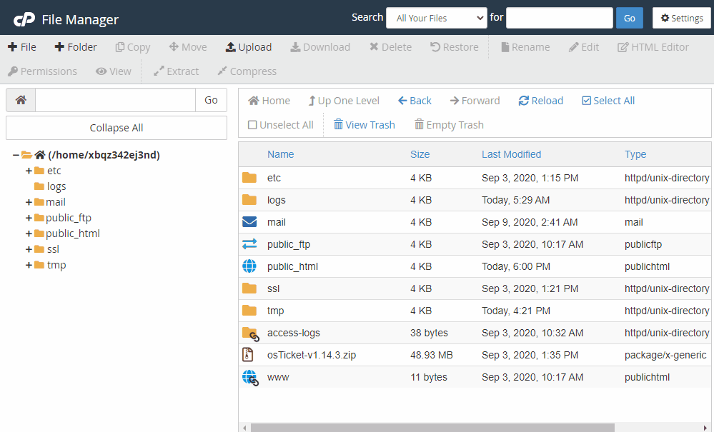Open the Settings dialog
The width and height of the screenshot is (714, 432).
pyautogui.click(x=682, y=18)
